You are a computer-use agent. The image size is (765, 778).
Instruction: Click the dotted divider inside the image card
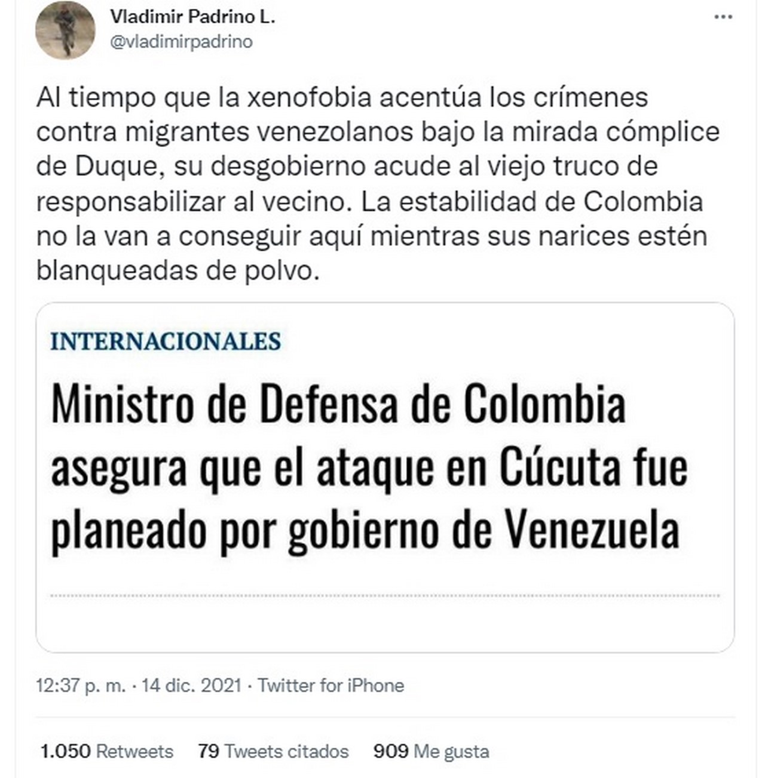click(x=385, y=595)
